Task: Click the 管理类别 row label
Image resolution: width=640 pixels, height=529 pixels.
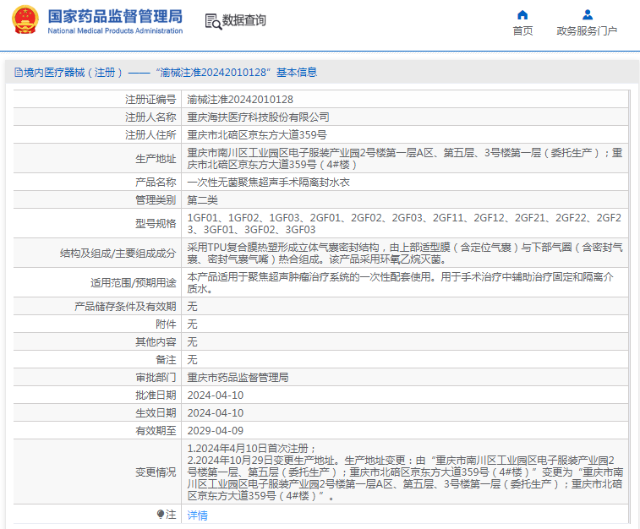Action: coord(156,199)
